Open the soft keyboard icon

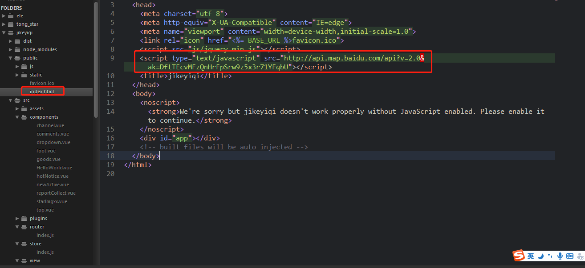click(569, 256)
